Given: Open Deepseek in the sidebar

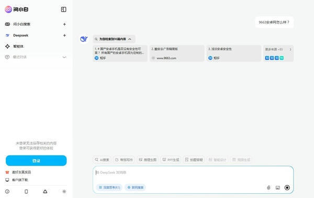Looking at the screenshot, I should [20, 36].
